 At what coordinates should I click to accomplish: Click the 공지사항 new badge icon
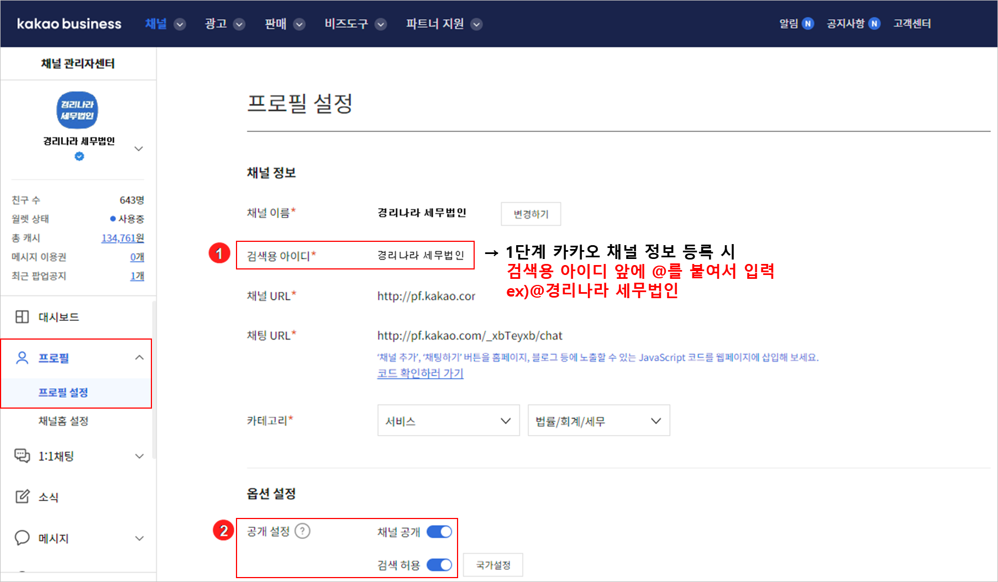click(874, 24)
